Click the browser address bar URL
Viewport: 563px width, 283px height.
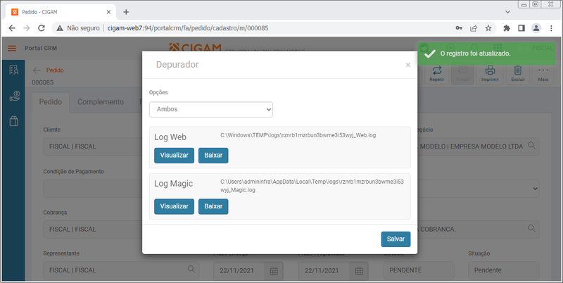coord(188,28)
